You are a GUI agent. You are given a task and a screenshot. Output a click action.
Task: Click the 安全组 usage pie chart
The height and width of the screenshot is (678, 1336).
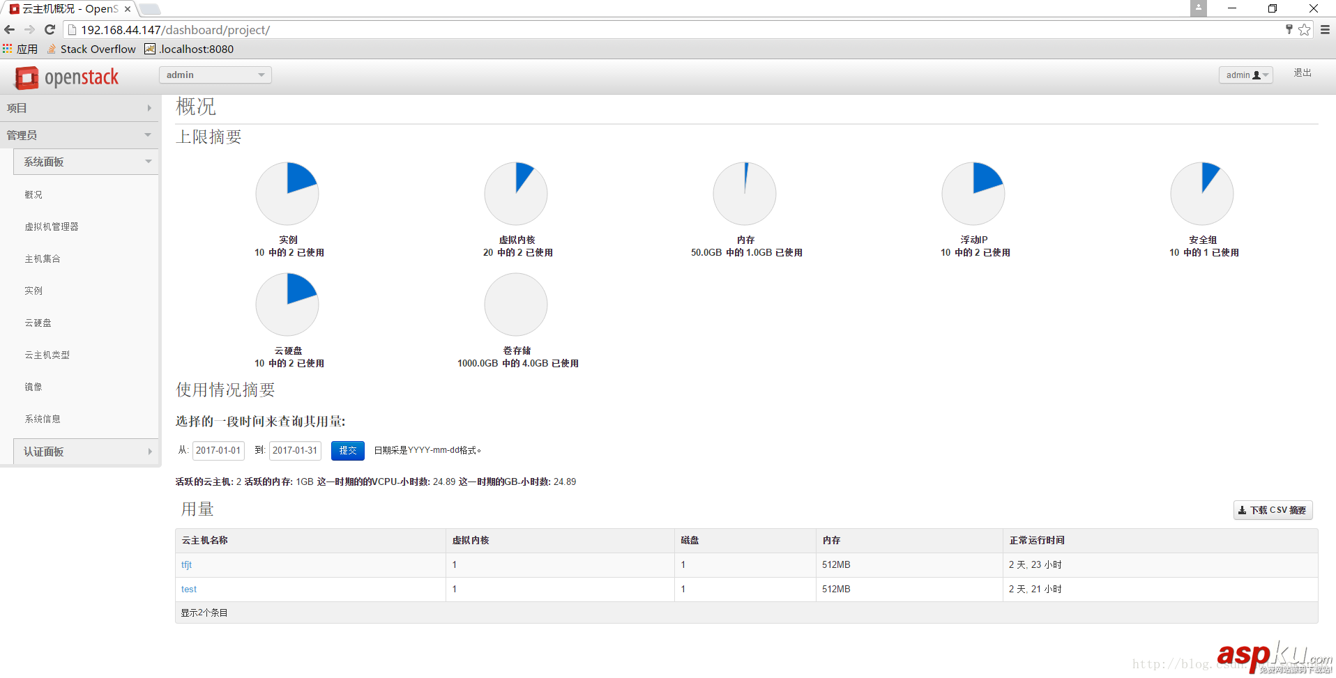(x=1202, y=194)
